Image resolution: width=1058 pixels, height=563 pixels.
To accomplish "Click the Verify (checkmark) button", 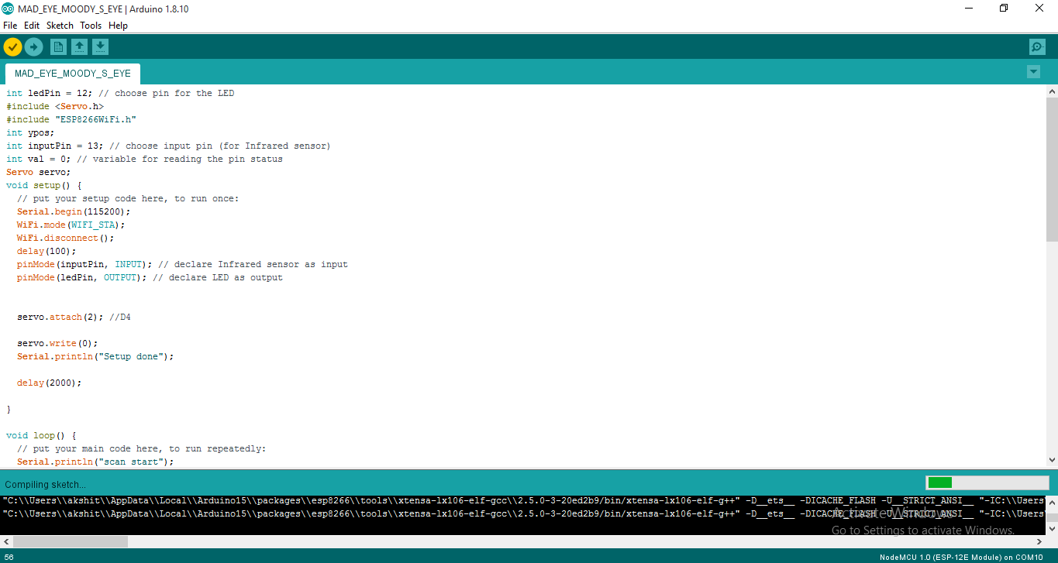I will (12, 47).
